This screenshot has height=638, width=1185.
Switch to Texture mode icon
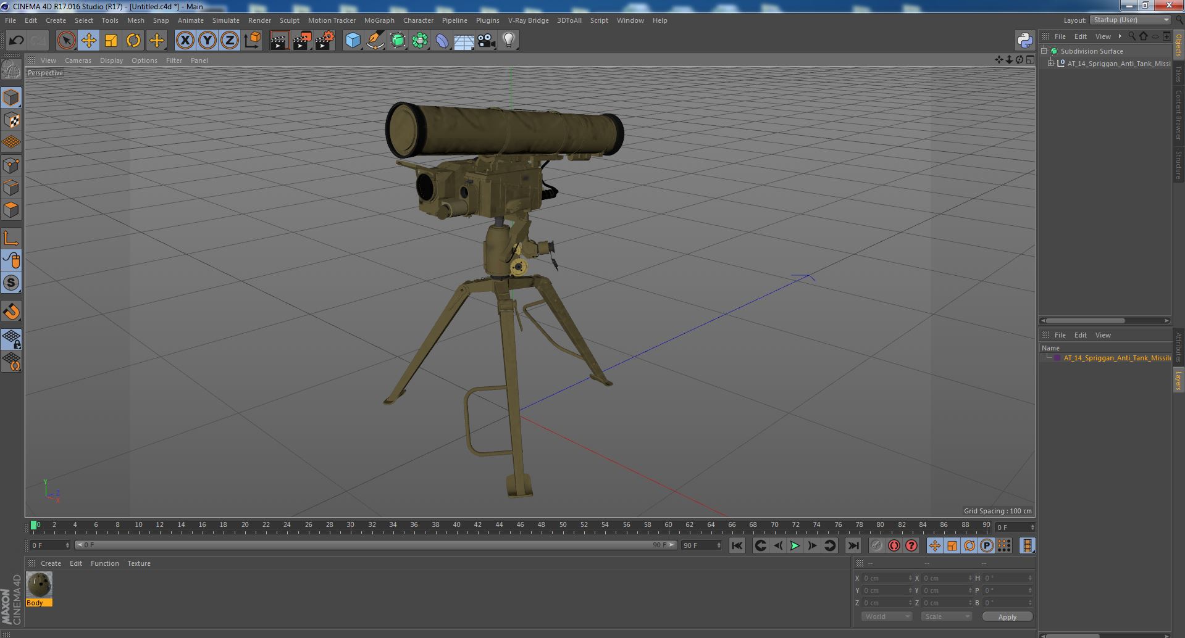[11, 120]
